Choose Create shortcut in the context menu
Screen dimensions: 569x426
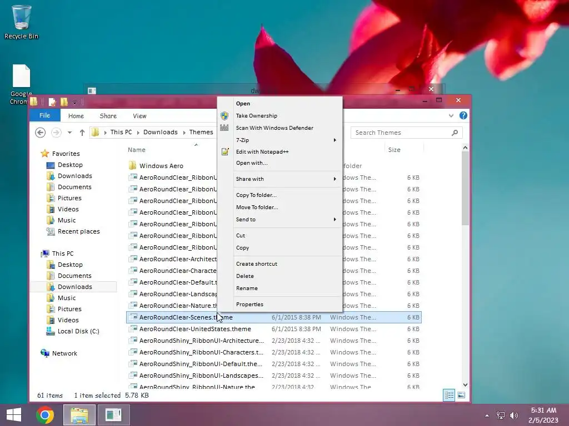tap(257, 263)
